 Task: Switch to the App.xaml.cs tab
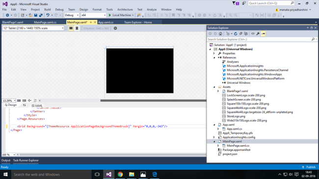[106, 23]
